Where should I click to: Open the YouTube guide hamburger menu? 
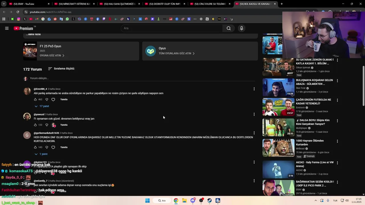click(7, 28)
